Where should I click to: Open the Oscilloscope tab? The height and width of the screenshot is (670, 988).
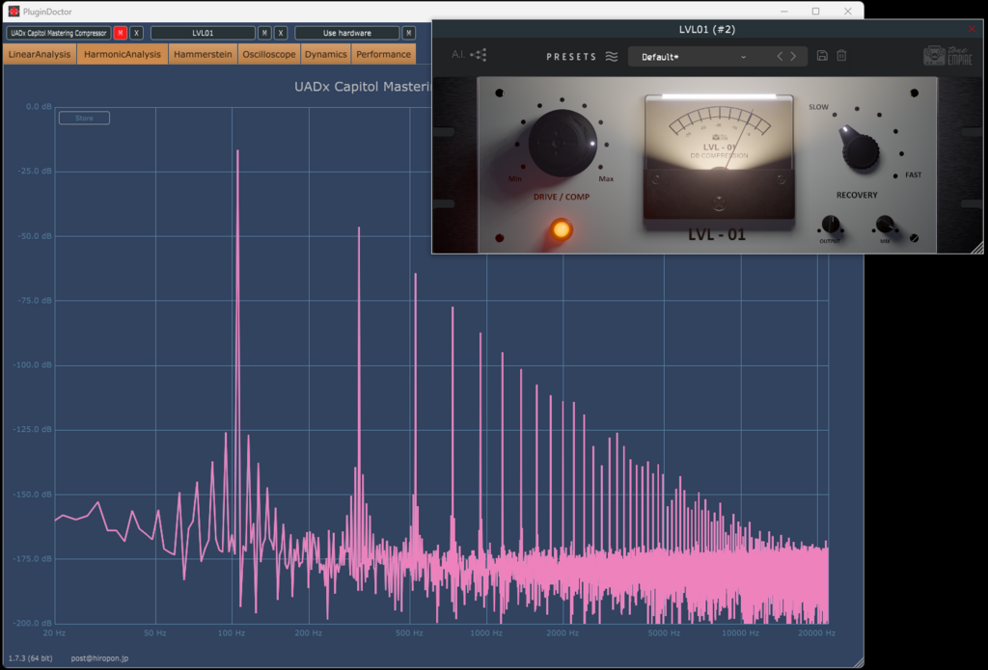(269, 54)
